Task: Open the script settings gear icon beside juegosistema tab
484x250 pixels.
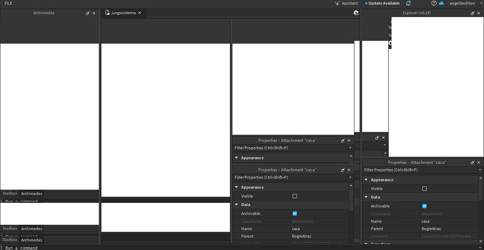Action: 356,13
